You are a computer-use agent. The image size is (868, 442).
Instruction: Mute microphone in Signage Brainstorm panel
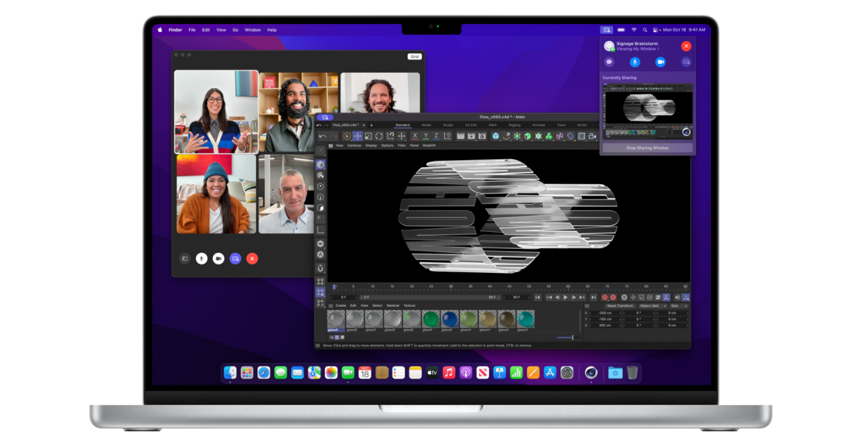[x=635, y=62]
